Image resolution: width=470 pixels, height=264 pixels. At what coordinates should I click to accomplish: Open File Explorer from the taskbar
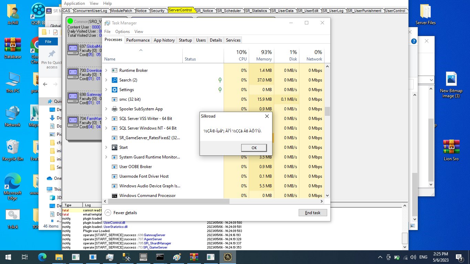click(x=59, y=257)
